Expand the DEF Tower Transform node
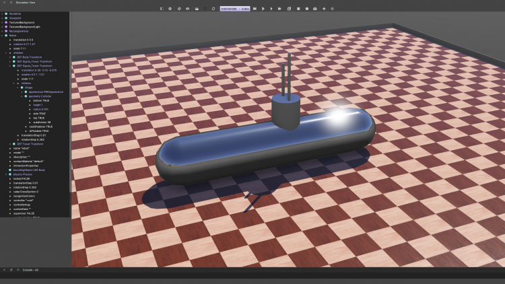Image resolution: width=505 pixels, height=284 pixels. coord(12,143)
